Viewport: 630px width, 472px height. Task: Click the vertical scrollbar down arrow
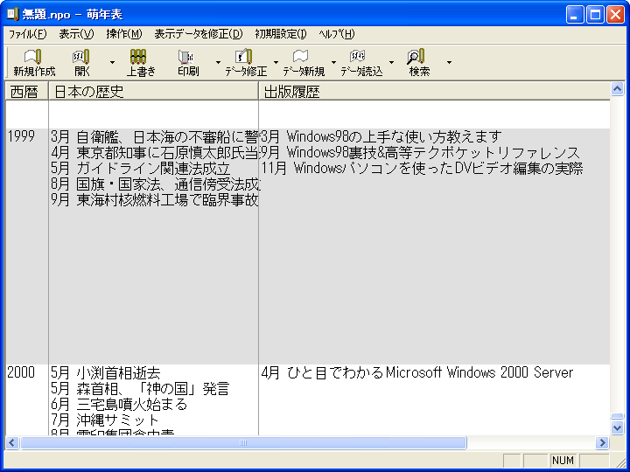(618, 427)
